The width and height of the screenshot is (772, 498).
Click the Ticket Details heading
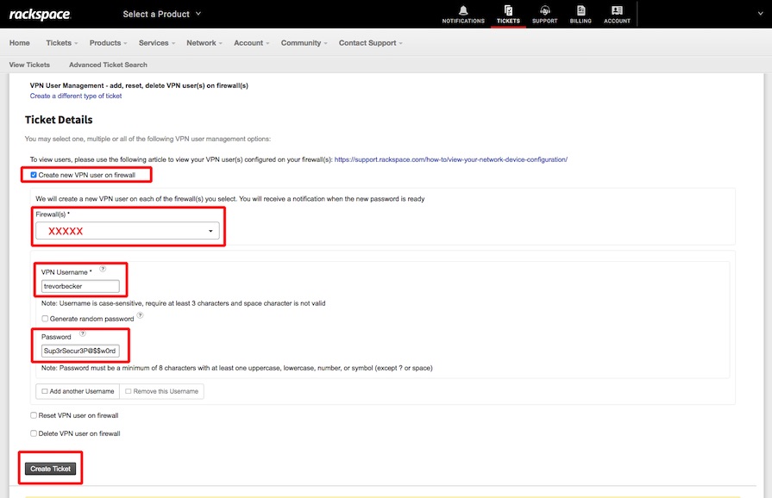[x=59, y=120]
